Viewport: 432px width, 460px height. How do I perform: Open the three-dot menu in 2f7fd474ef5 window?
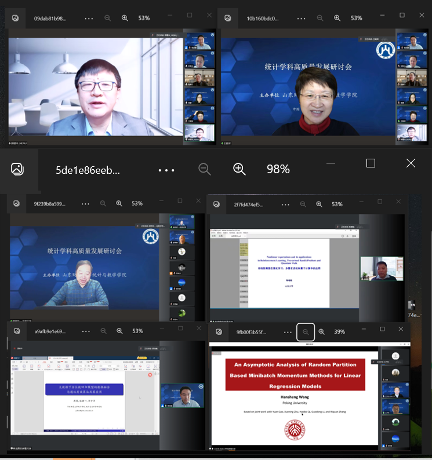pos(285,204)
